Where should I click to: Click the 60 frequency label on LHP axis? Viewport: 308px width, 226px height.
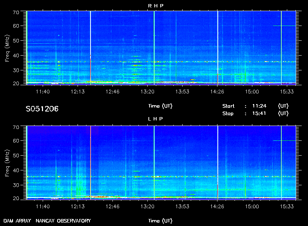pyautogui.click(x=16, y=141)
